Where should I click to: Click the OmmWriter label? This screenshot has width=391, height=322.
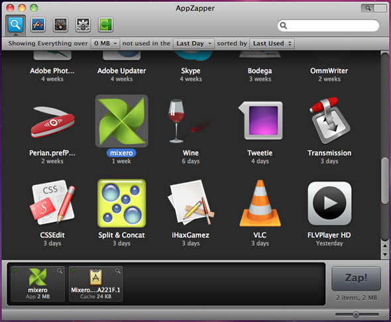pyautogui.click(x=329, y=71)
